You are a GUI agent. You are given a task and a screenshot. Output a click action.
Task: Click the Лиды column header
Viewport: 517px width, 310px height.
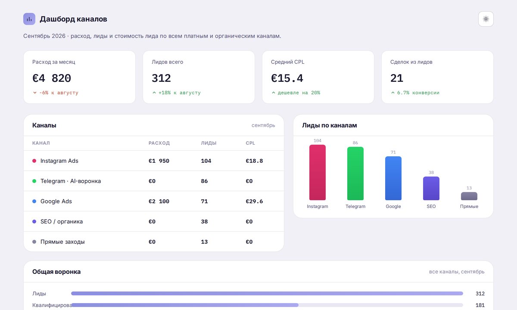point(209,143)
